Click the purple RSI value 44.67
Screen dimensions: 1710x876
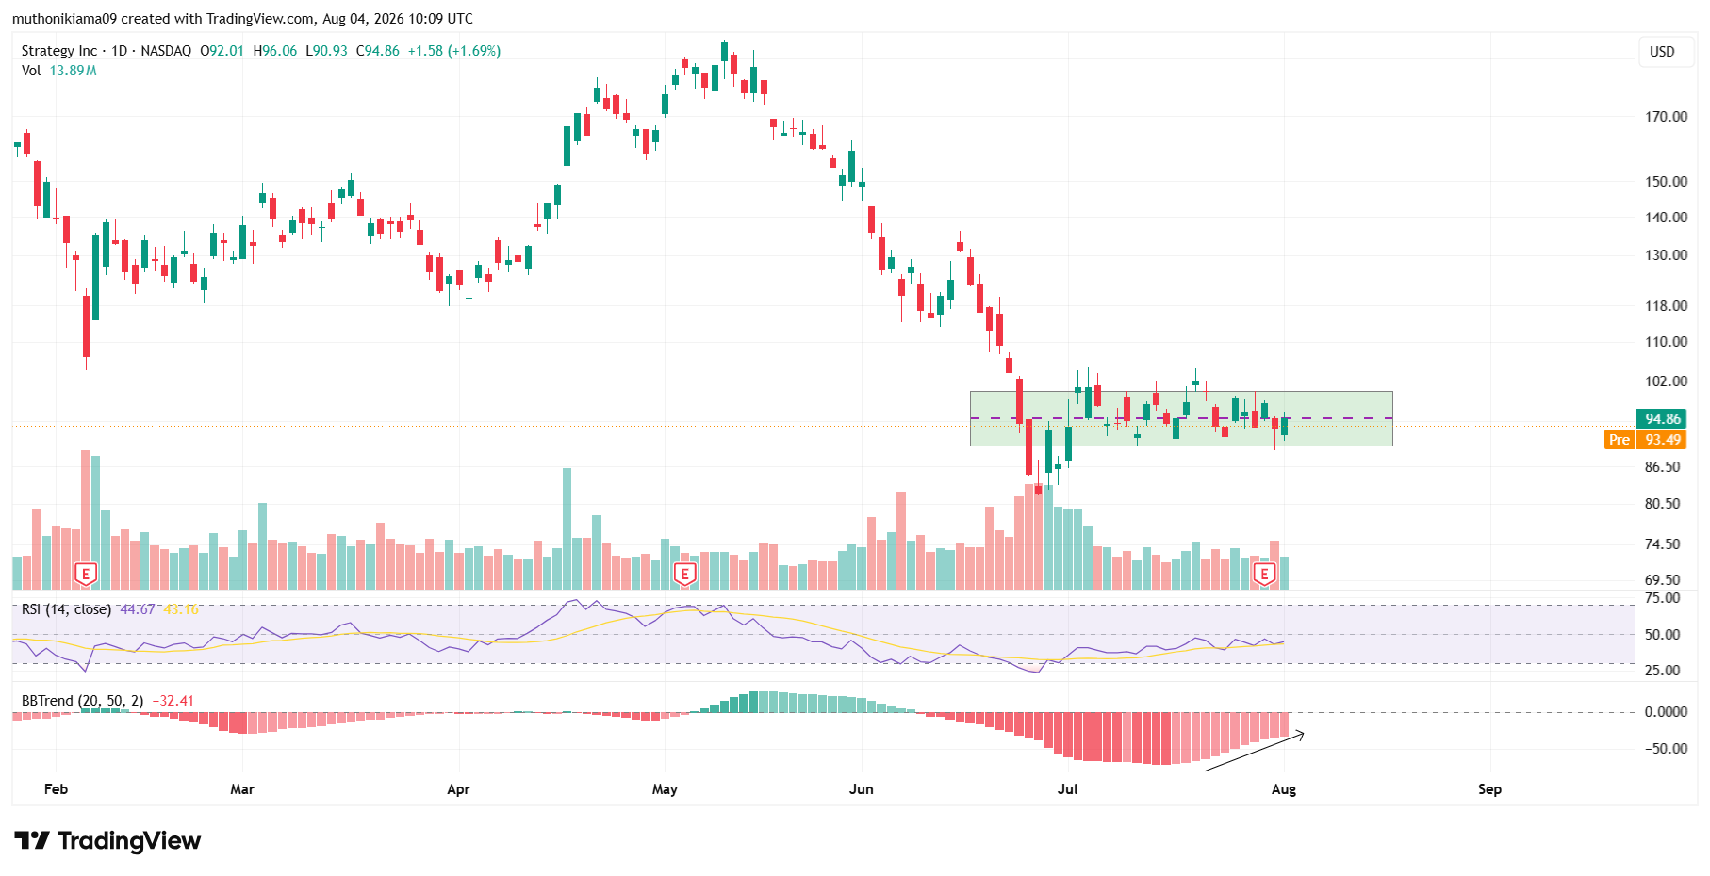[138, 609]
